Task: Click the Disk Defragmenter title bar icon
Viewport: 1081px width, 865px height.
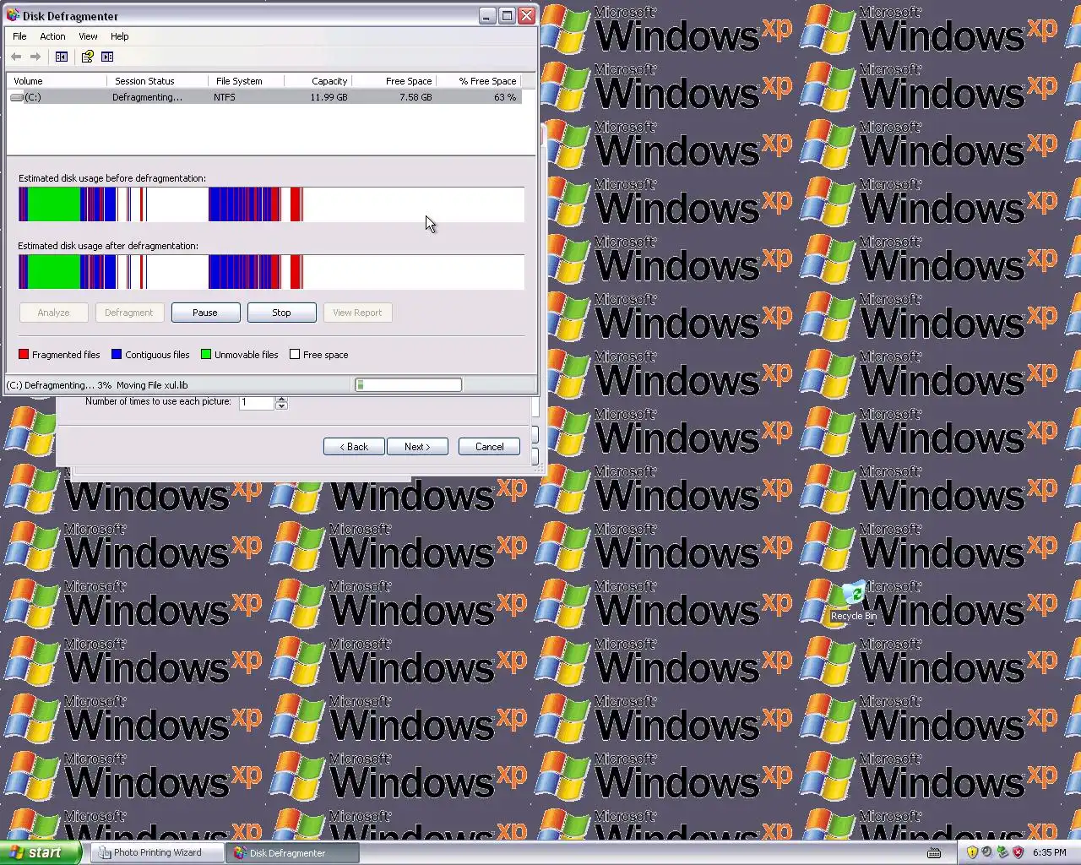Action: [x=14, y=15]
